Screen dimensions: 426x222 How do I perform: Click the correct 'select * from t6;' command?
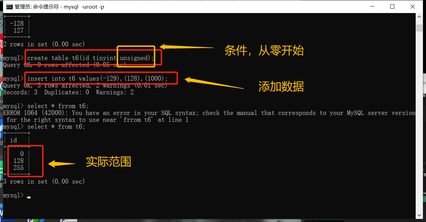(56, 127)
